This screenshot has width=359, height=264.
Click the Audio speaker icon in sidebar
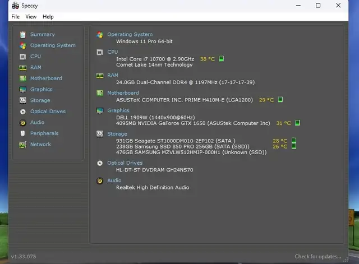[22, 123]
